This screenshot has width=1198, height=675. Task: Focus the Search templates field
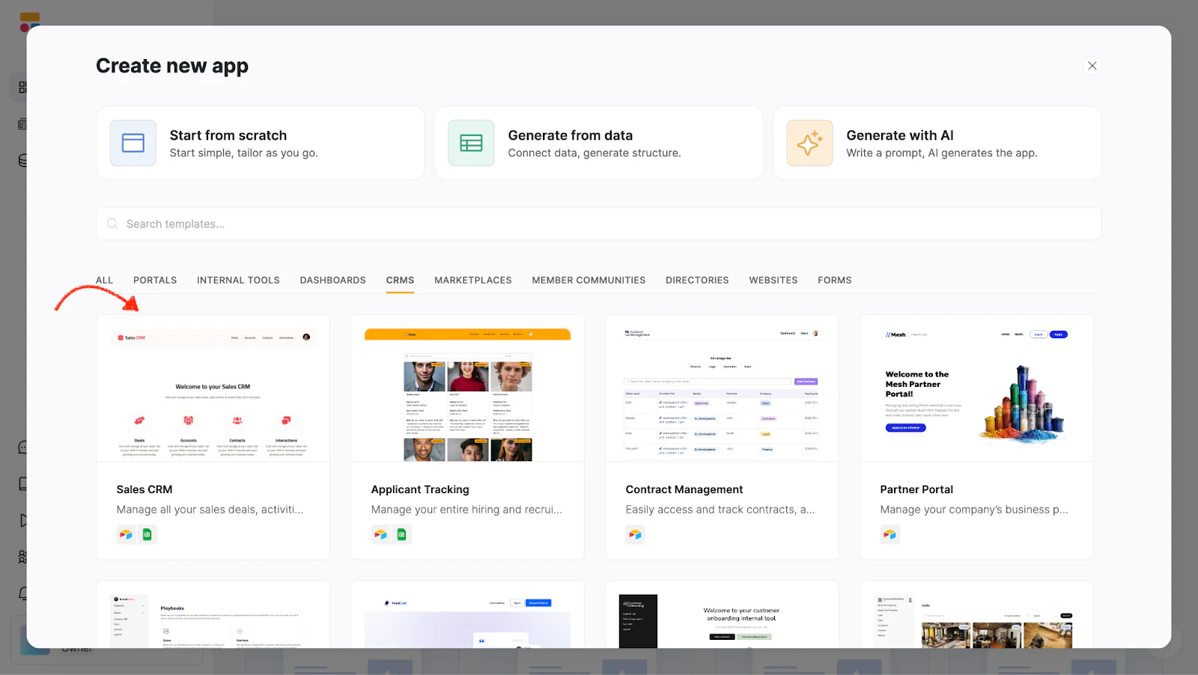[599, 224]
